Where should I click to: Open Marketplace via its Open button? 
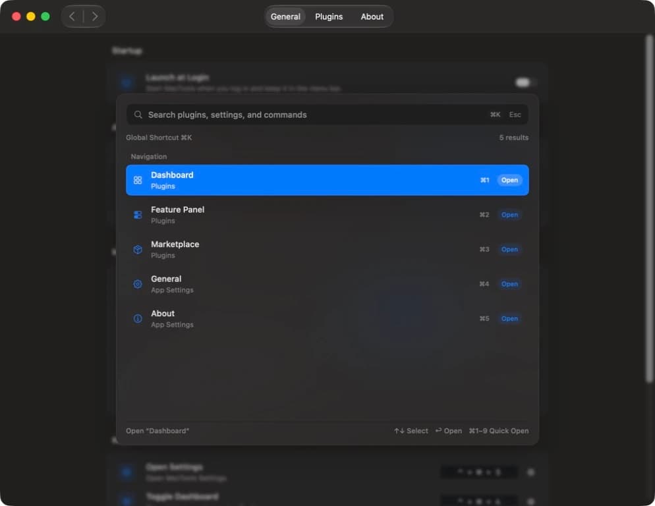click(509, 250)
